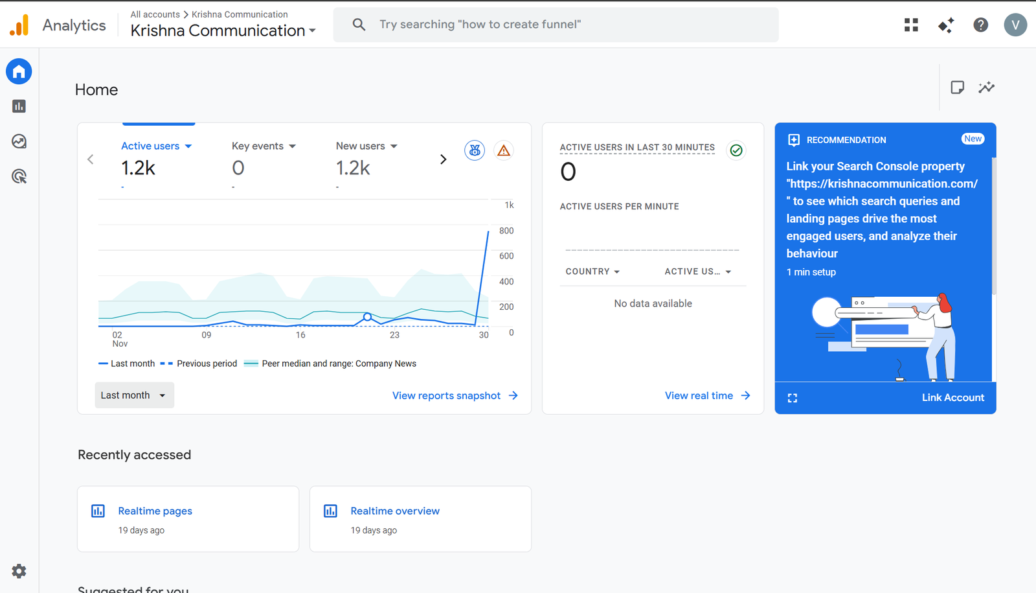Click the data quality warning triangle icon
1036x593 pixels.
click(503, 150)
